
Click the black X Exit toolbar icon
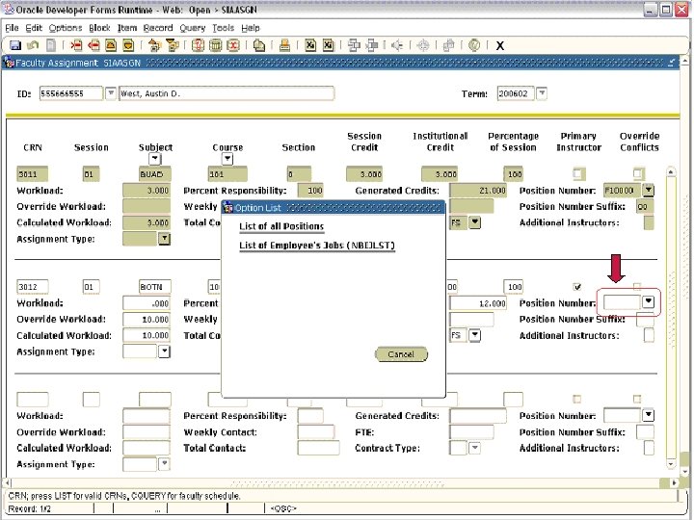[499, 45]
